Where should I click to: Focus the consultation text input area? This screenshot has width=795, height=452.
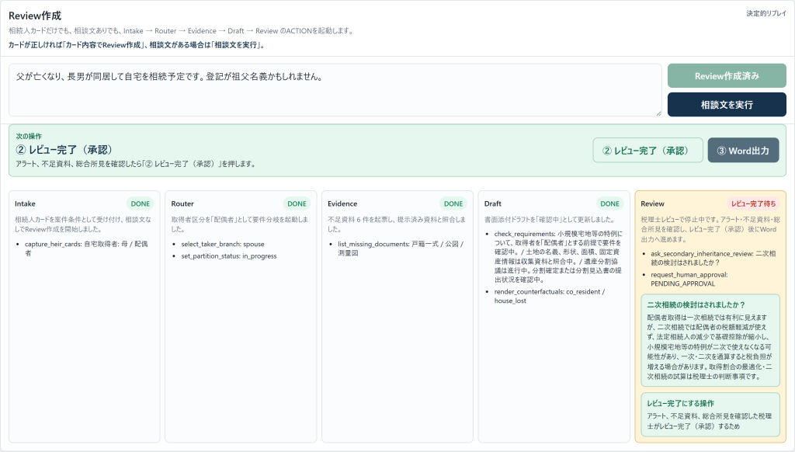pyautogui.click(x=335, y=90)
